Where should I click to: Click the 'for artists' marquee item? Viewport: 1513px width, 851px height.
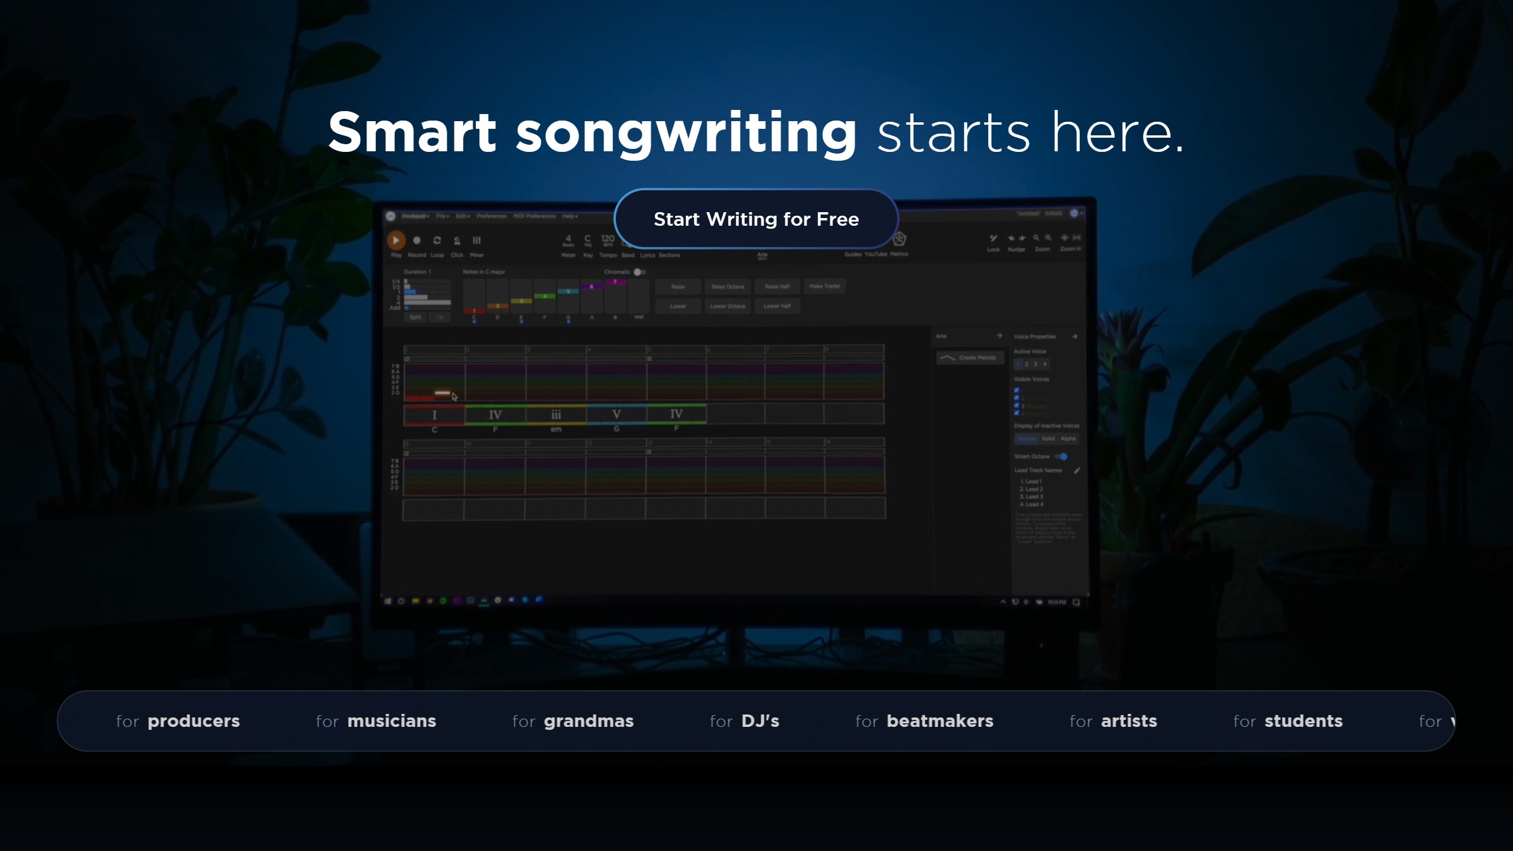1113,721
